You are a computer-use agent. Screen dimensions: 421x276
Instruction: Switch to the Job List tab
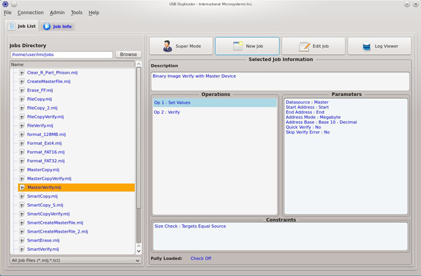pos(22,26)
